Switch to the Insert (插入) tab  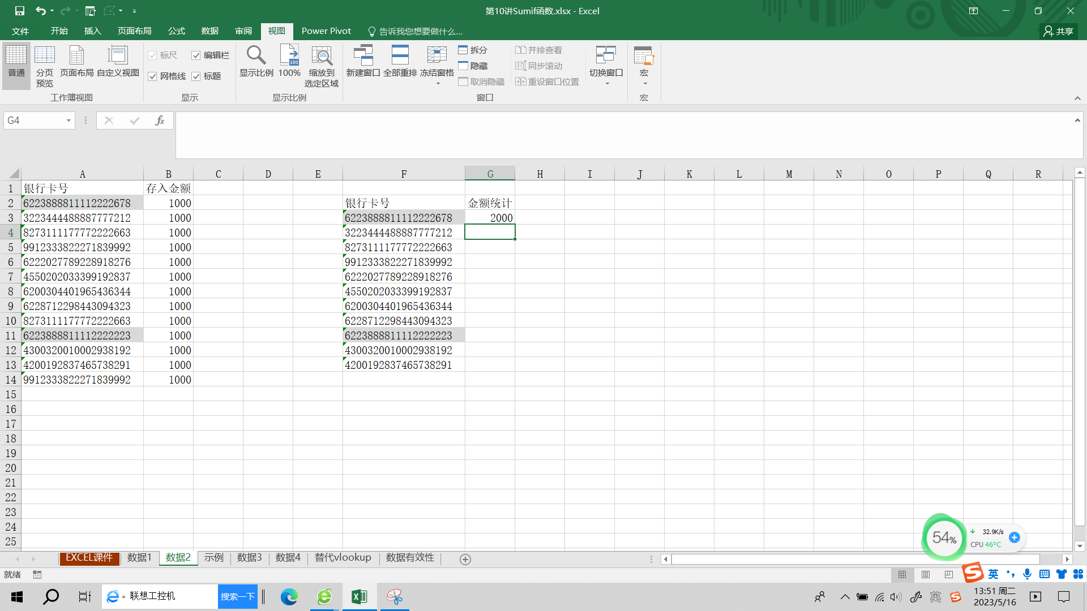click(92, 31)
